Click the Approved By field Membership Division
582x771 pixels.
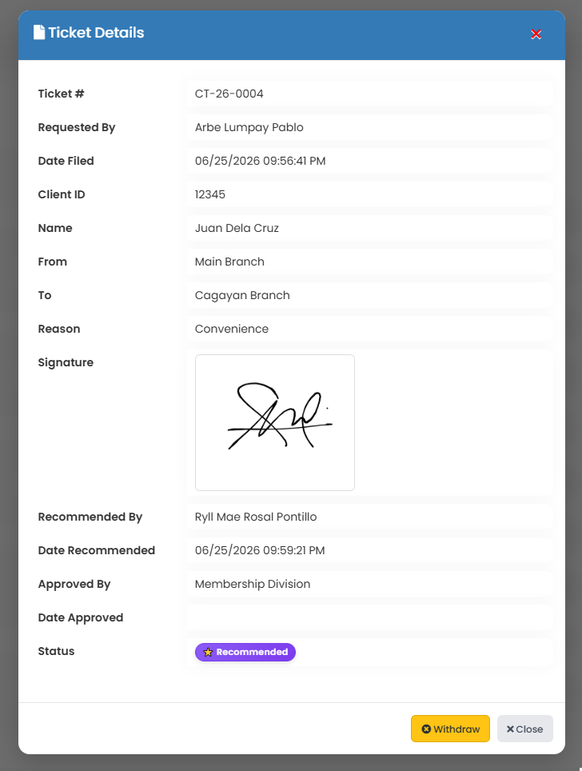(x=369, y=584)
